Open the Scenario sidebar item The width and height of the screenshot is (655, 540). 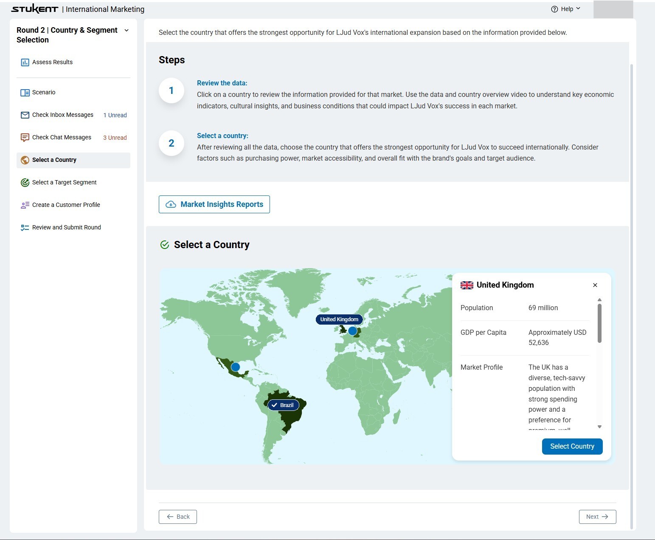73,93
